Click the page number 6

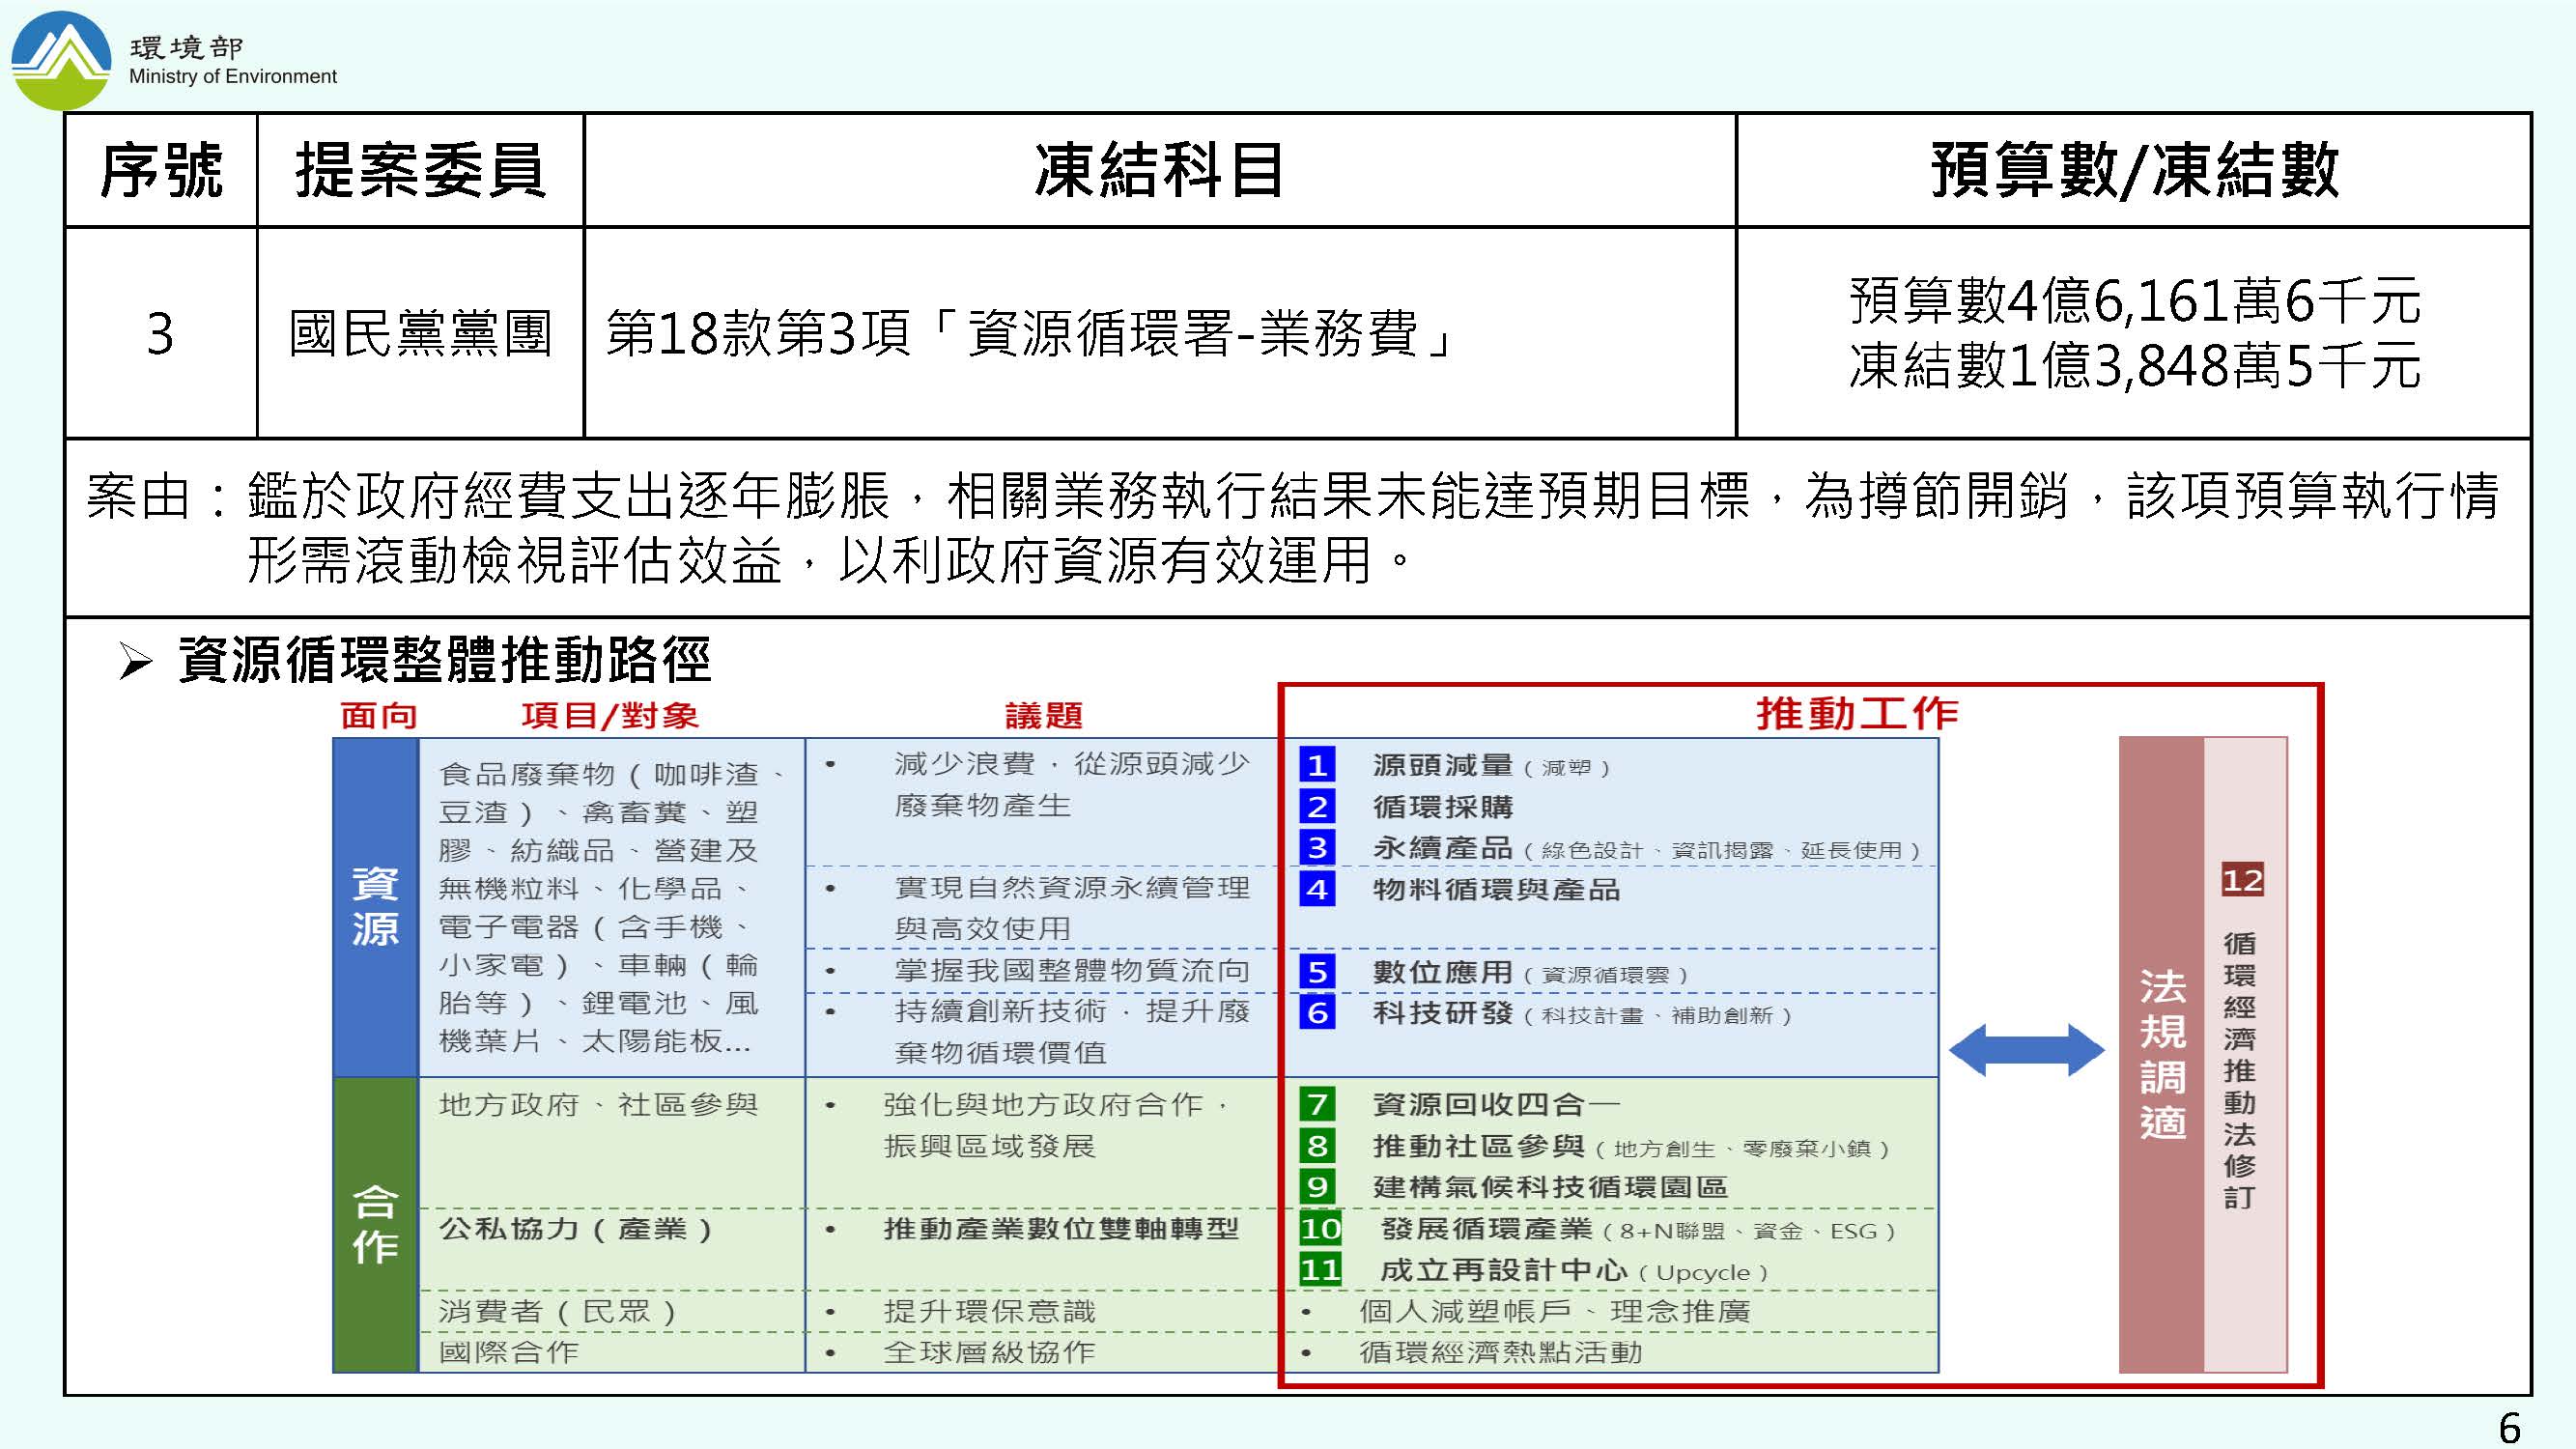pyautogui.click(x=2509, y=1427)
